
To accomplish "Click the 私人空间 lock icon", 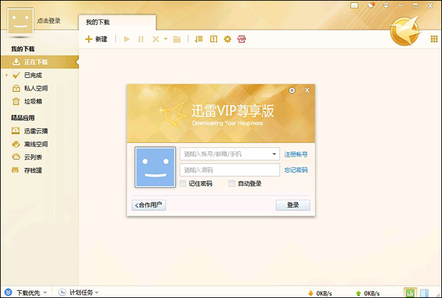I will coord(16,88).
